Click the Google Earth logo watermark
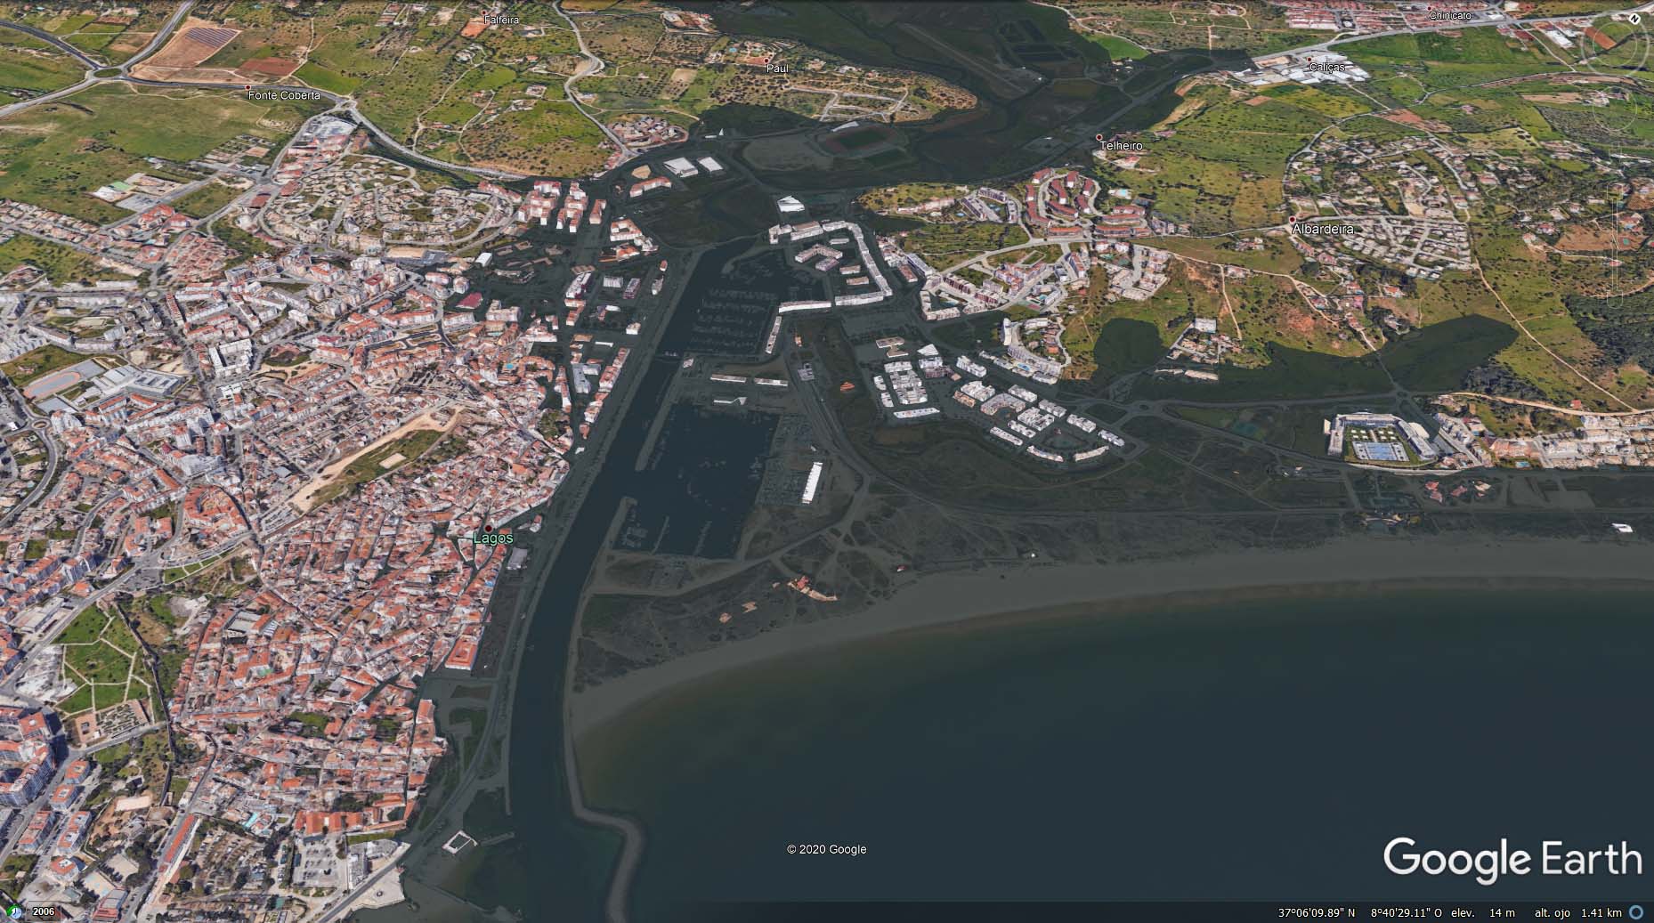The height and width of the screenshot is (923, 1654). click(1512, 859)
